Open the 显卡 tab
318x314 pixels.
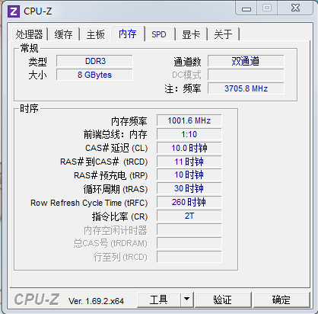191,34
